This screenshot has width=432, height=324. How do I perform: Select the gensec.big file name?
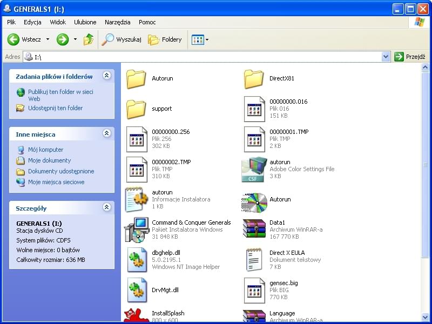tap(283, 283)
